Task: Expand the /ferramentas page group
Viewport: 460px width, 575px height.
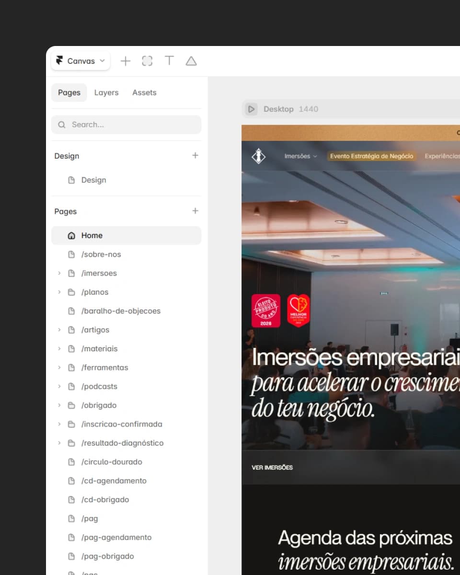Action: tap(59, 368)
